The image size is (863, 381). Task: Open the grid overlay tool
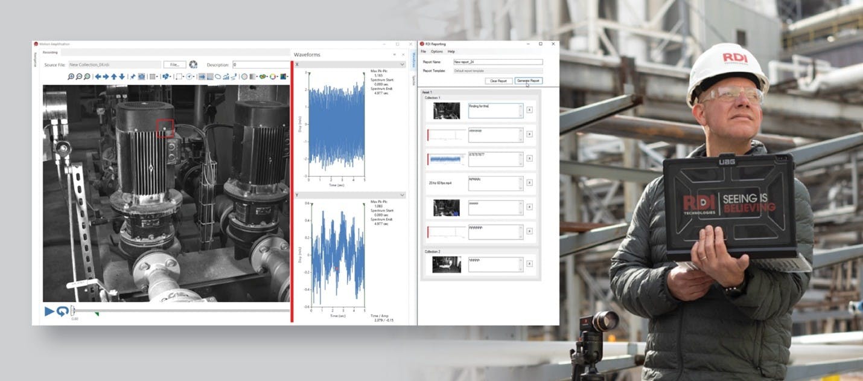[152, 77]
